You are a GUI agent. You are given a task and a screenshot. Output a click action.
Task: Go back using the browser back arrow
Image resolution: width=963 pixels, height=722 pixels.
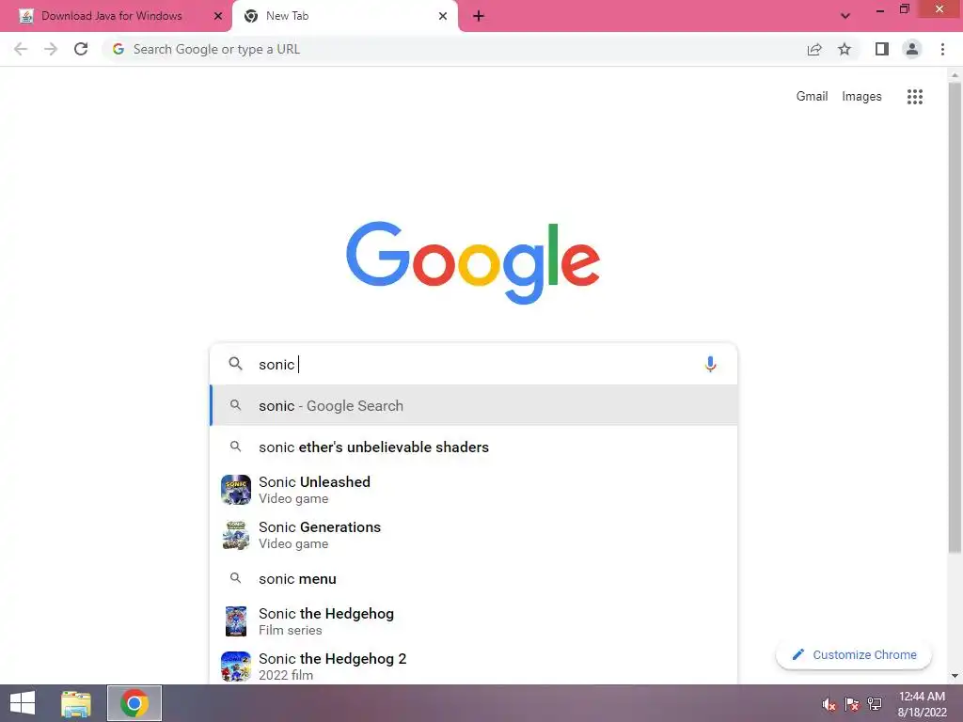21,49
